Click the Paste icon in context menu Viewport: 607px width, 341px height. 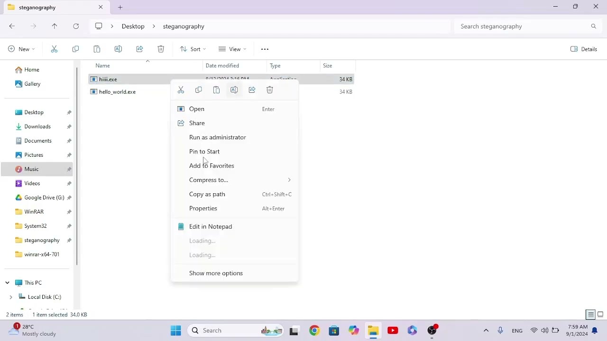[216, 90]
